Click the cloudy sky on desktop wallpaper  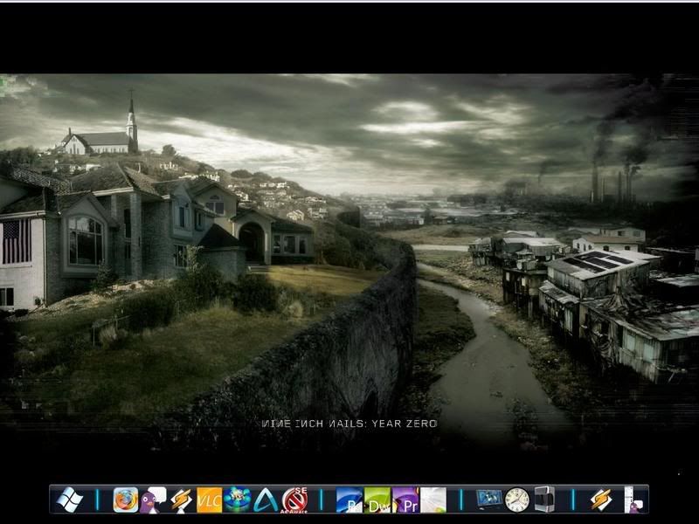(393, 122)
